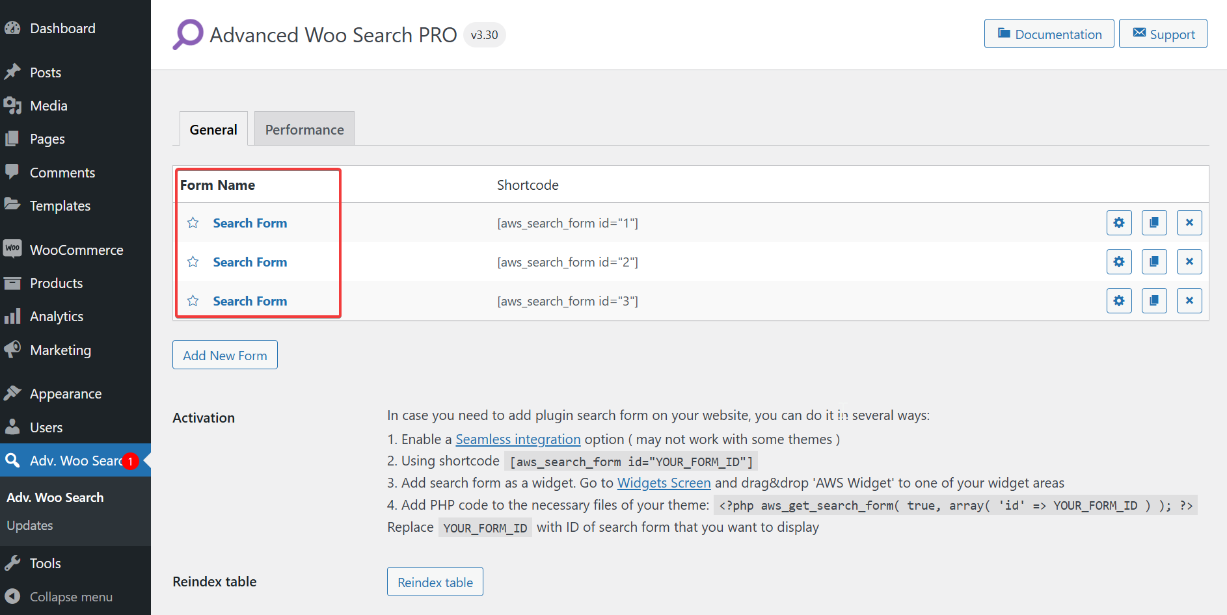
Task: Click the PHP aws_get_search_form code snippet
Action: click(956, 506)
